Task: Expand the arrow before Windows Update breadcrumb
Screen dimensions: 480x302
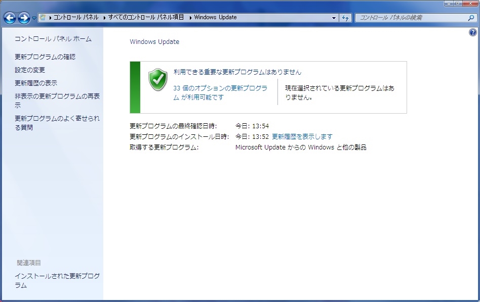Action: [x=190, y=18]
